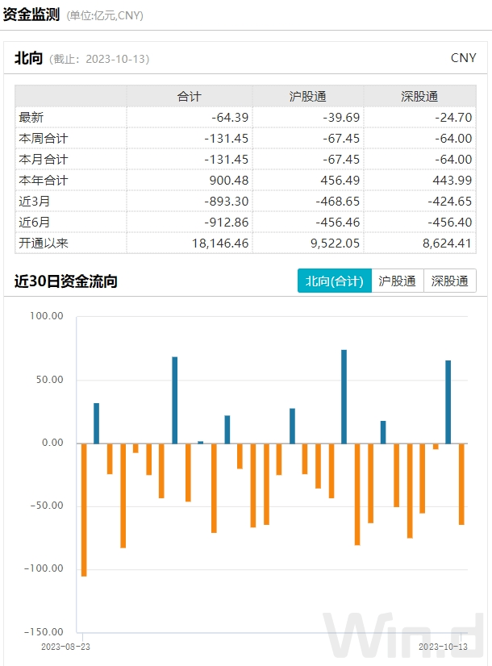Click the 2023-08-23 date axis label
This screenshot has width=492, height=666.
click(x=65, y=646)
